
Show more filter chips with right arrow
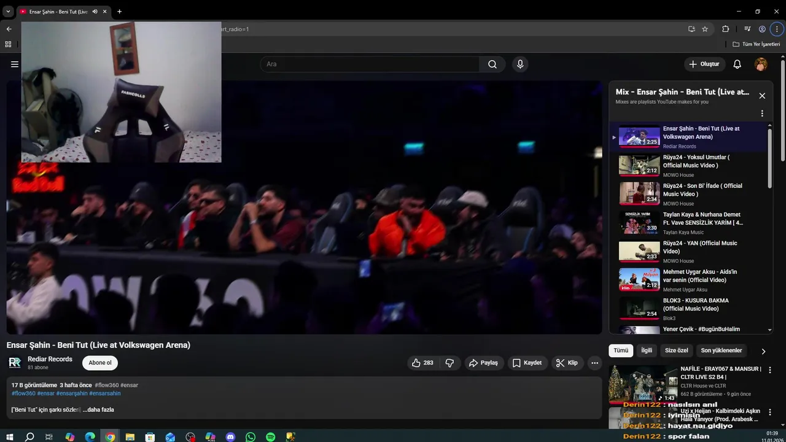[x=763, y=351]
